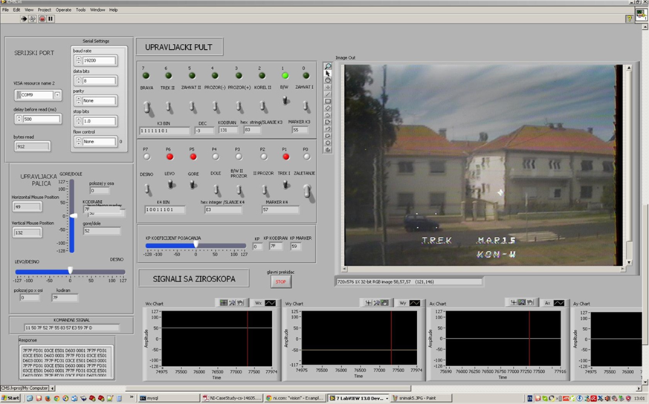Select the arrow pointer tool in image palette
649x404 pixels.
coord(328,74)
